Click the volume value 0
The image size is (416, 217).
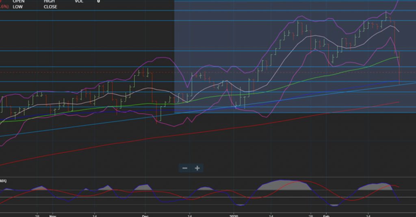point(98,1)
